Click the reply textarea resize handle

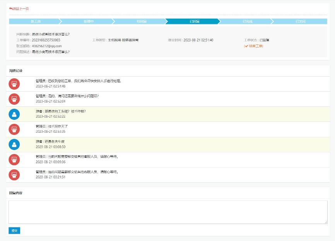coord(326,222)
